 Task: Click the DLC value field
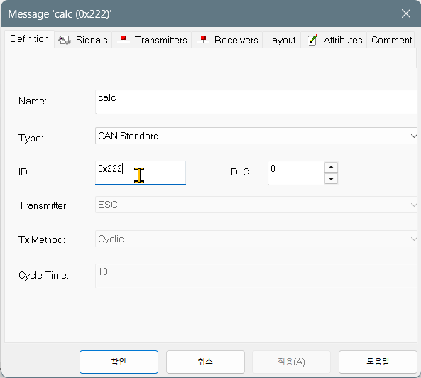click(296, 173)
